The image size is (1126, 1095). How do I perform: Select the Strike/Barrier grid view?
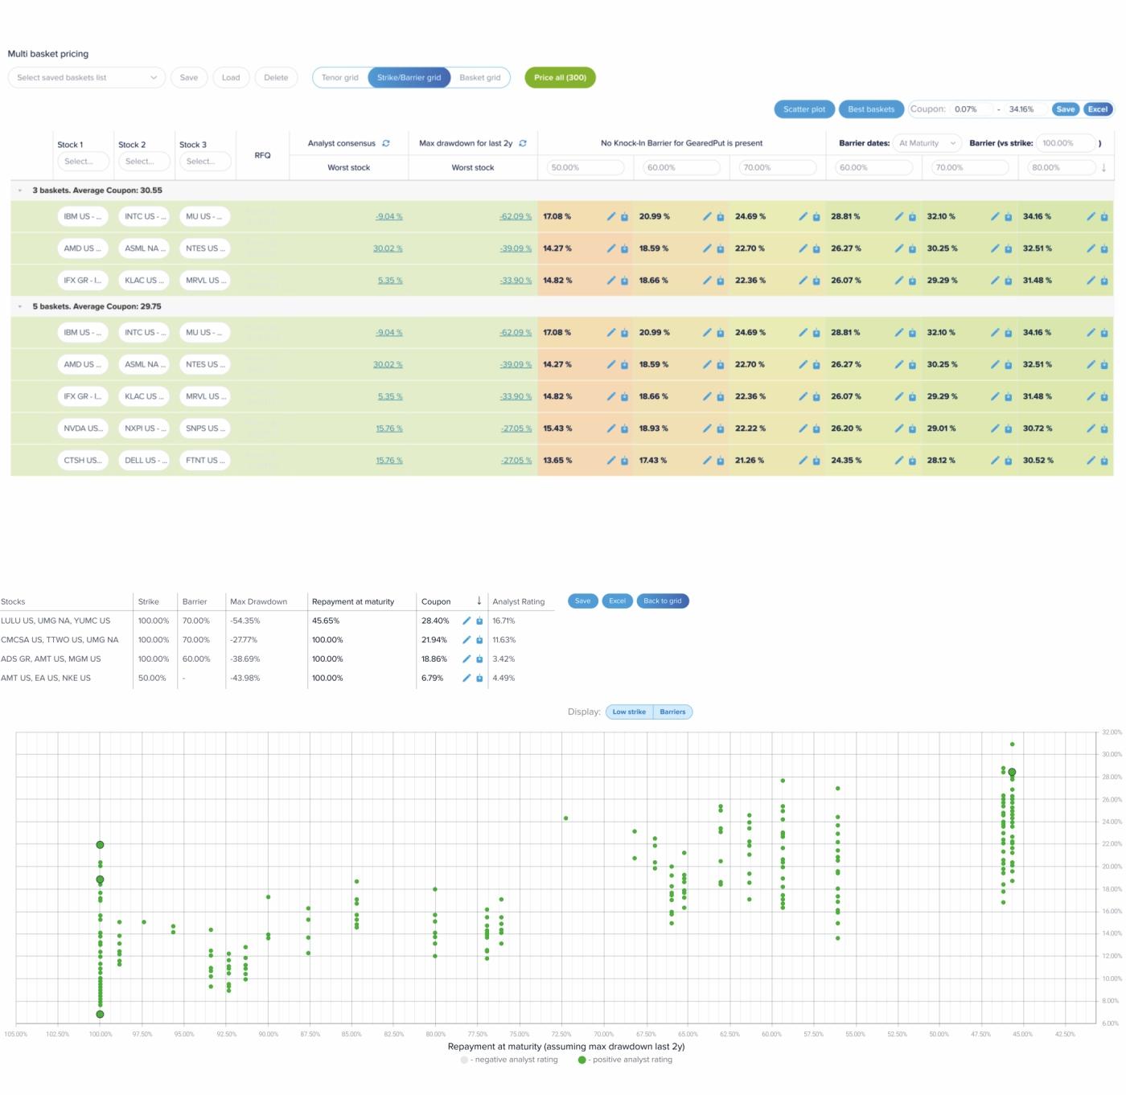409,78
